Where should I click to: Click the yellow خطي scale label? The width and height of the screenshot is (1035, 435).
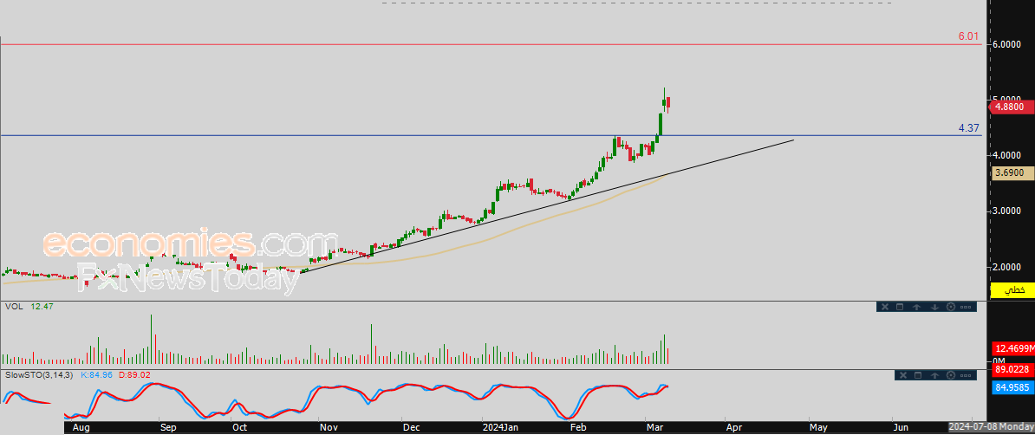[1013, 289]
